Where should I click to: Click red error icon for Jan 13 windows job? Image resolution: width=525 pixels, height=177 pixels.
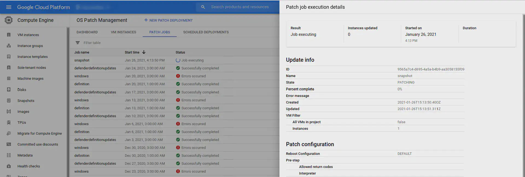(x=178, y=100)
